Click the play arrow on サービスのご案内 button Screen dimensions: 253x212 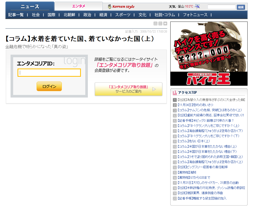pyautogui.click(x=154, y=89)
